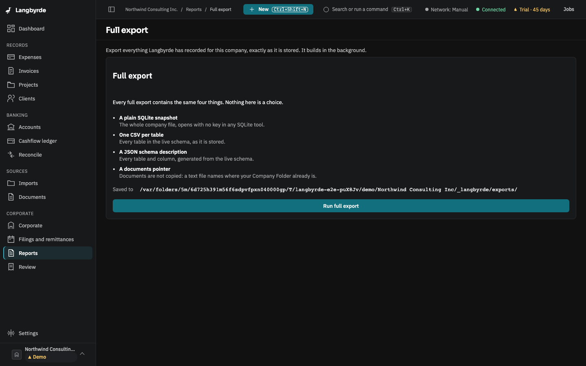
Task: Click the Projects folder icon
Action: coord(11,85)
